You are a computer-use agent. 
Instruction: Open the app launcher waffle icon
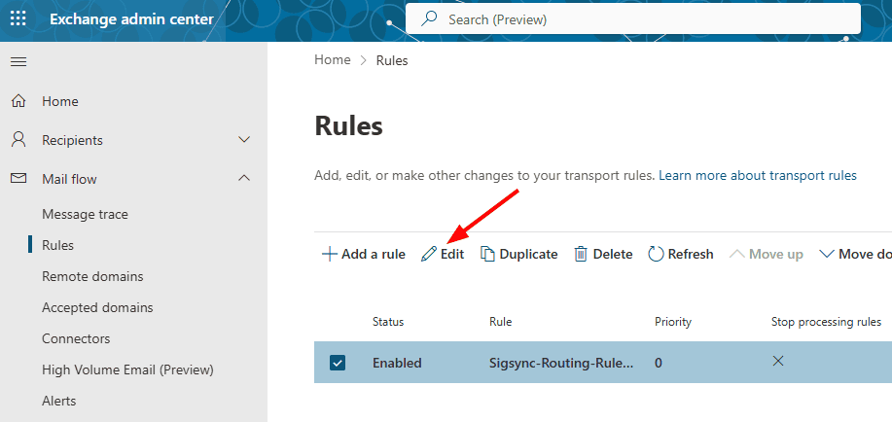click(x=18, y=19)
